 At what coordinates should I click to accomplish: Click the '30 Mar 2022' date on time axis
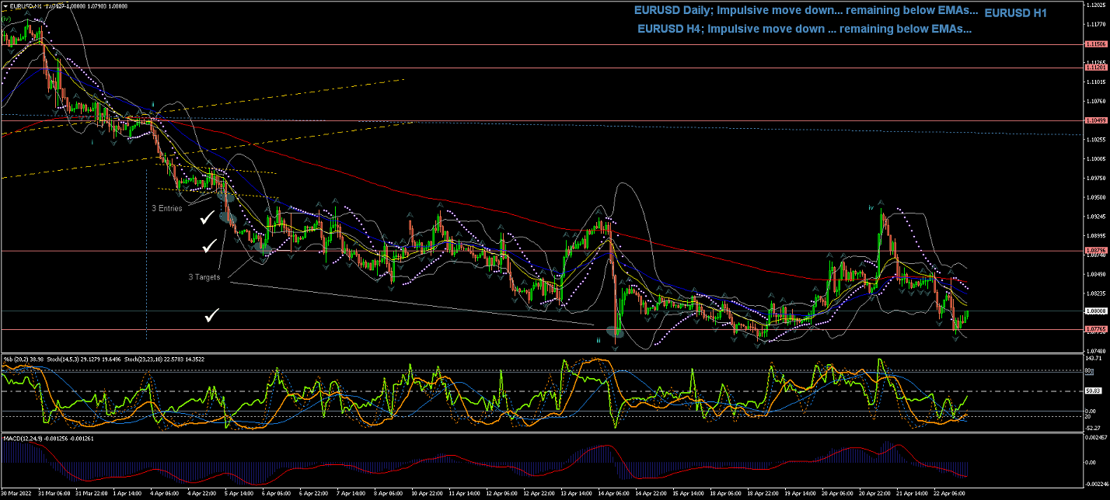16,494
